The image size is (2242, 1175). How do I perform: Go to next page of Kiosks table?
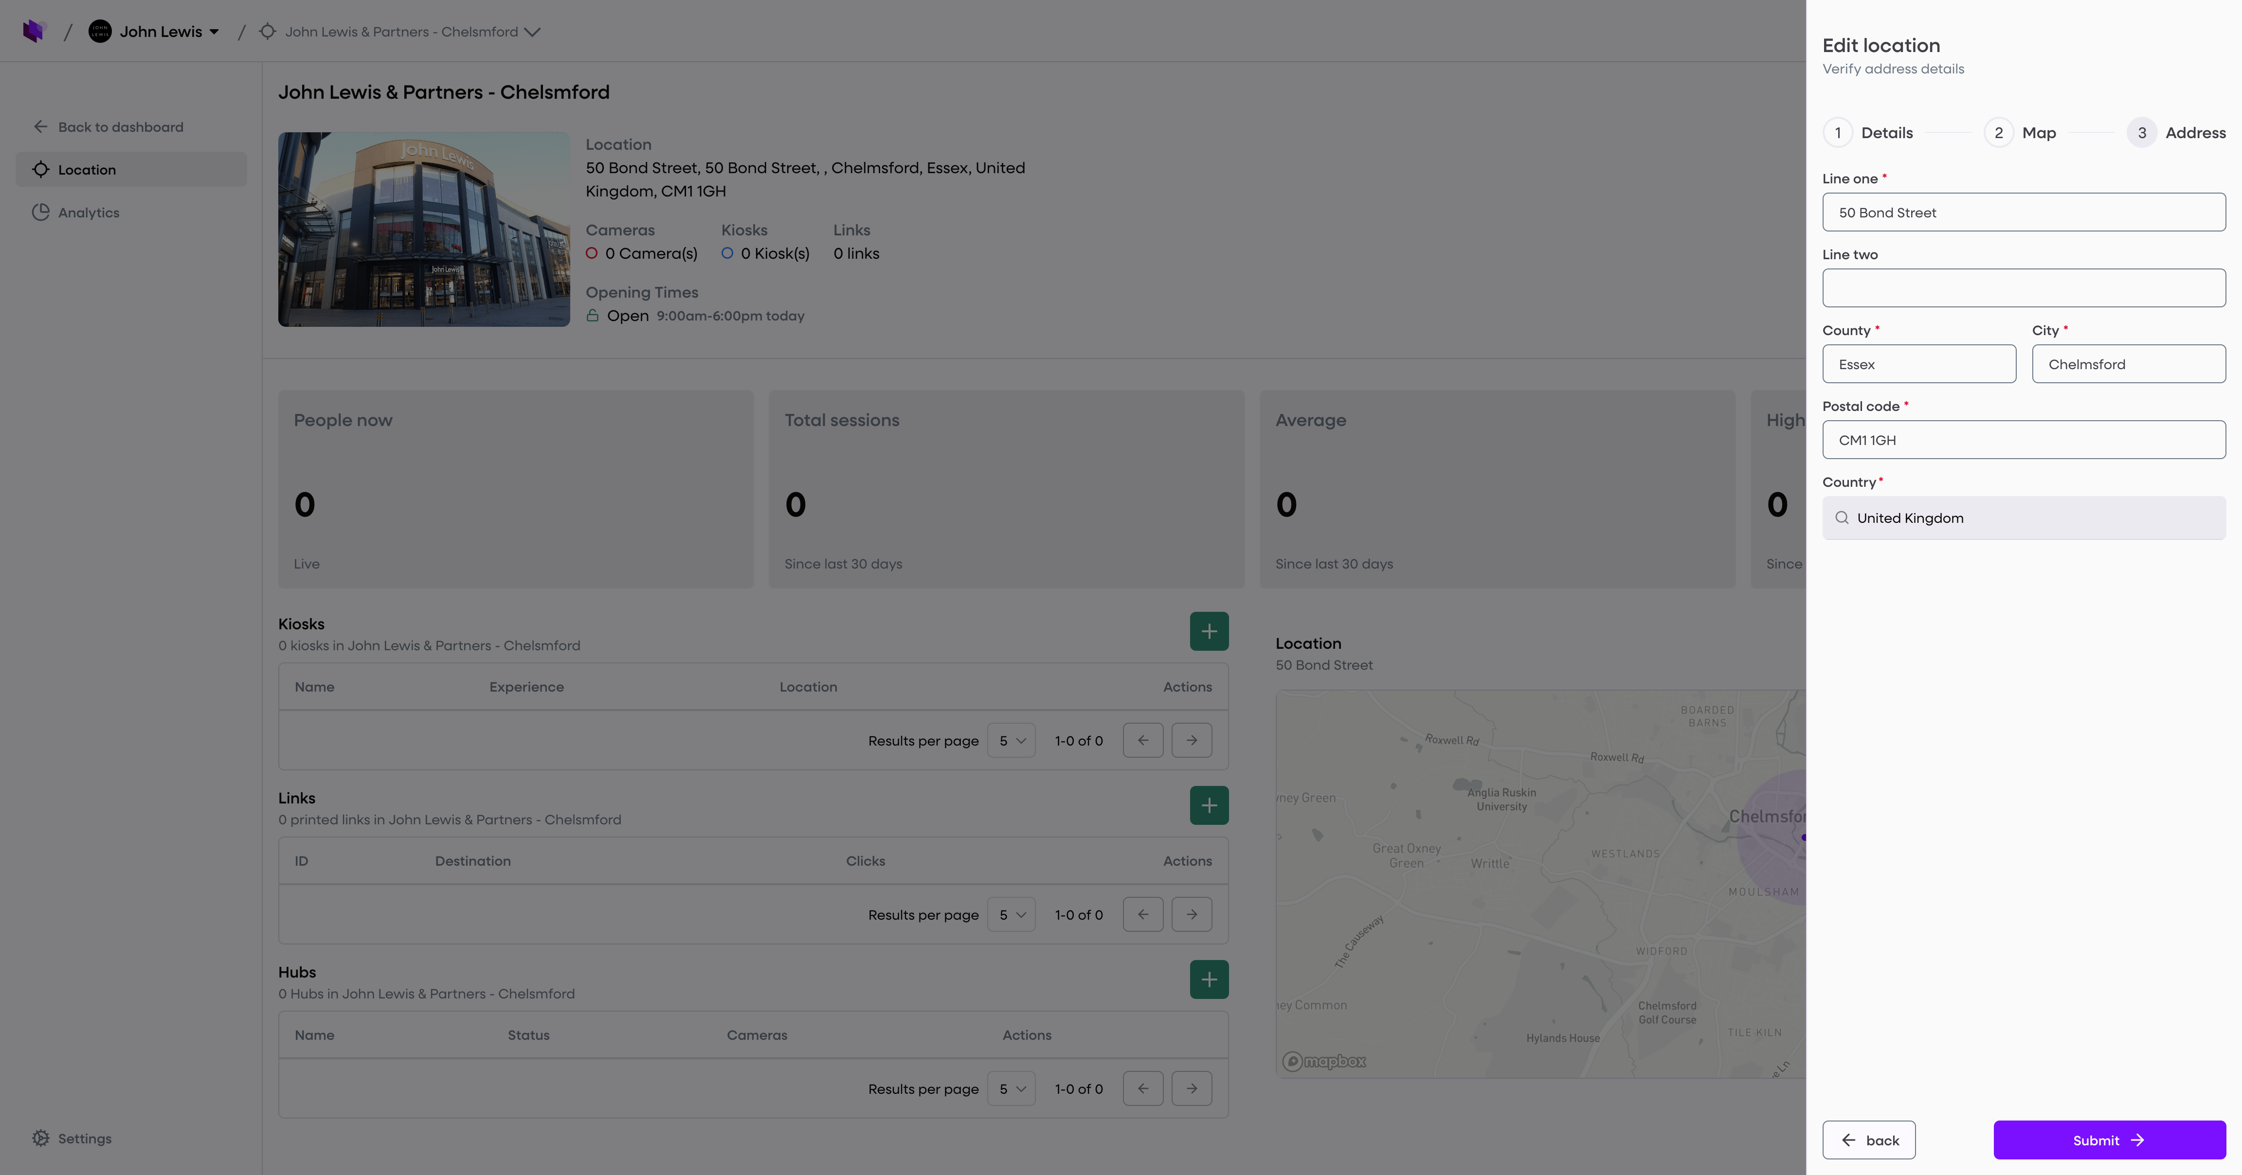1192,740
